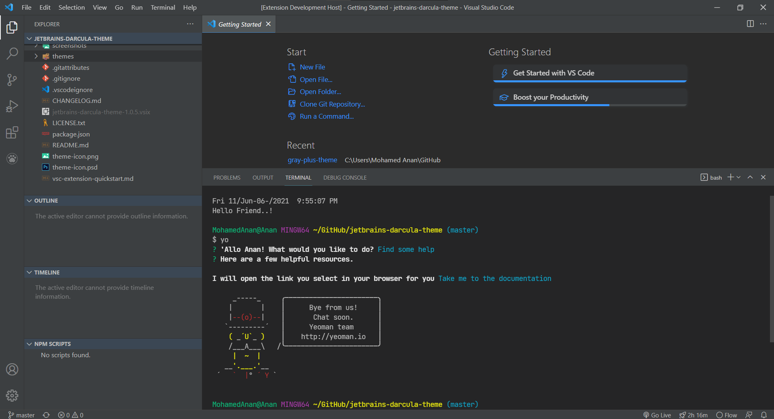
Task: Open LICENSE.txt file
Action: (113, 123)
